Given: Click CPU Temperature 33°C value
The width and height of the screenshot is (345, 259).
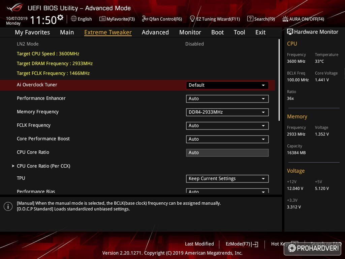Looking at the screenshot, I should tap(319, 61).
